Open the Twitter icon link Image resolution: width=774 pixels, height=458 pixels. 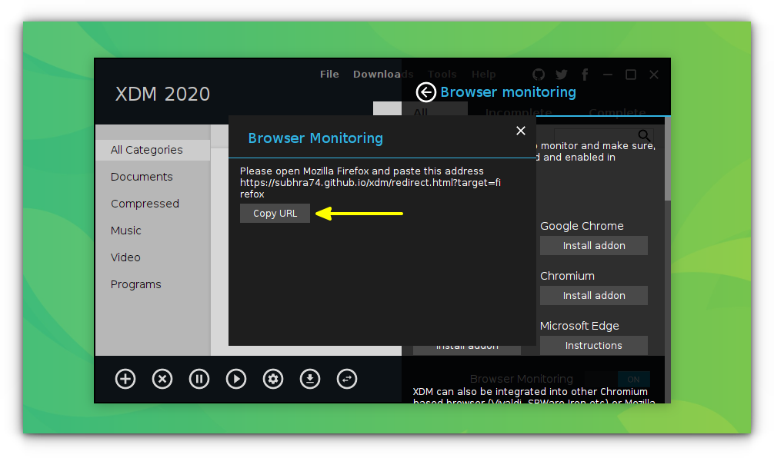pyautogui.click(x=561, y=75)
